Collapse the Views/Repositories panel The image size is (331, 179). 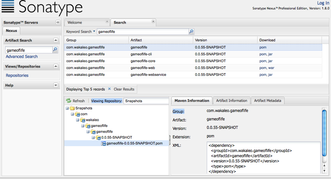[x=56, y=66]
